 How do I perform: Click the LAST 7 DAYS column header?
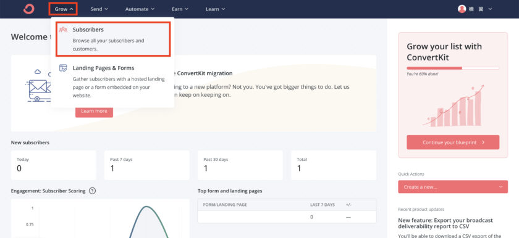coord(323,205)
